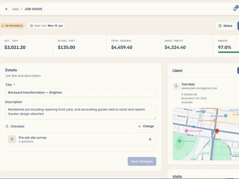Screen dimensions: 239x179
Task: Click the 8 Sydney Rd address text
Action: point(189,95)
